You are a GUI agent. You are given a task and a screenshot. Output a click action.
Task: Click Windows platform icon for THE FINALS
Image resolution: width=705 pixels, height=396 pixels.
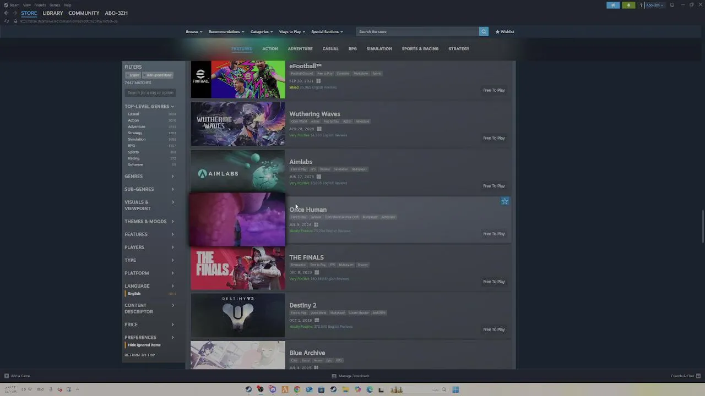pyautogui.click(x=316, y=272)
